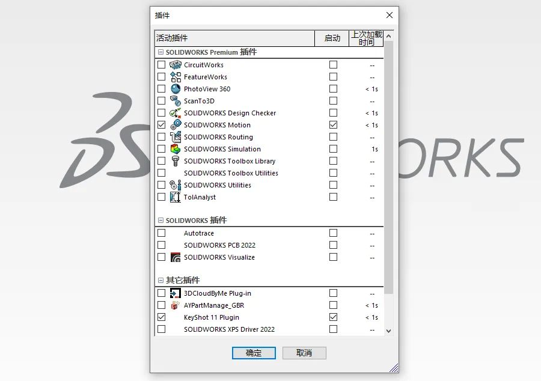Check PhotoView 360 startup checkbox

pyautogui.click(x=333, y=89)
